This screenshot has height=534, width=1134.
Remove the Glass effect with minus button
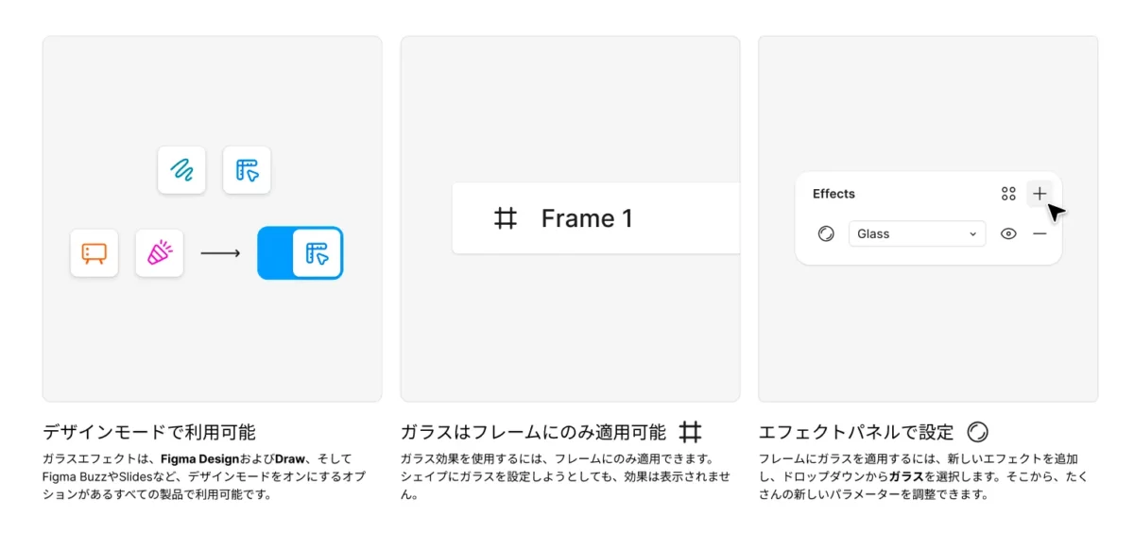(x=1039, y=233)
